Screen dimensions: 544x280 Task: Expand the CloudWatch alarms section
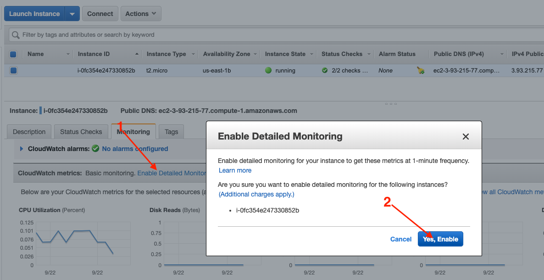click(x=22, y=149)
